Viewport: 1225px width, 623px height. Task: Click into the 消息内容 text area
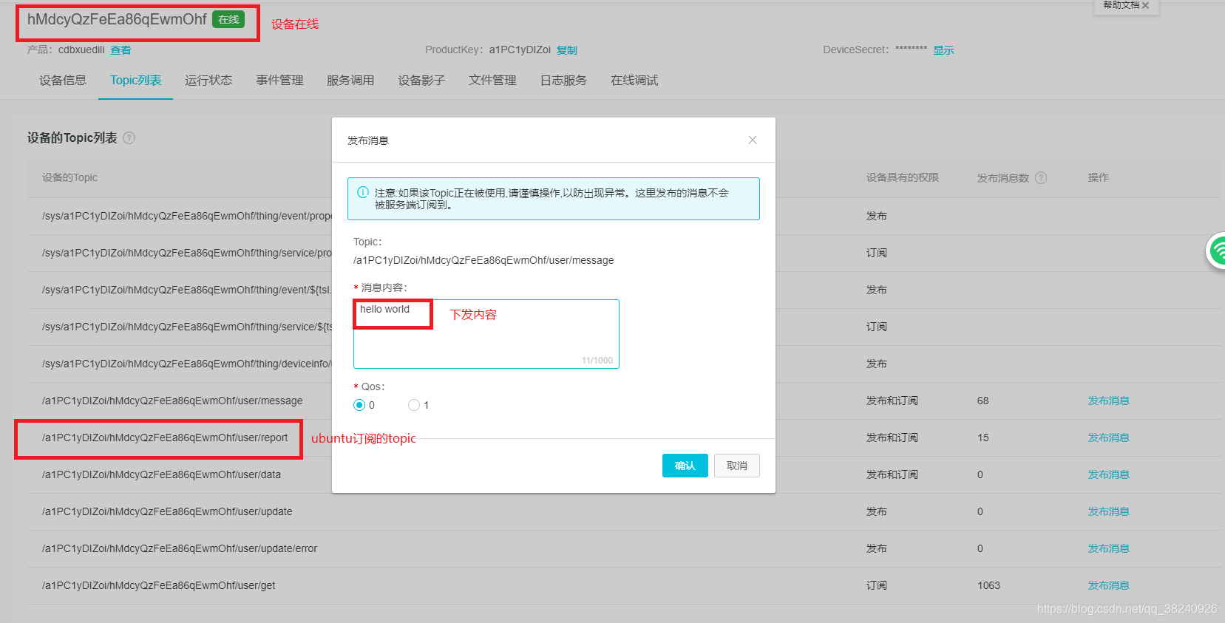click(486, 334)
